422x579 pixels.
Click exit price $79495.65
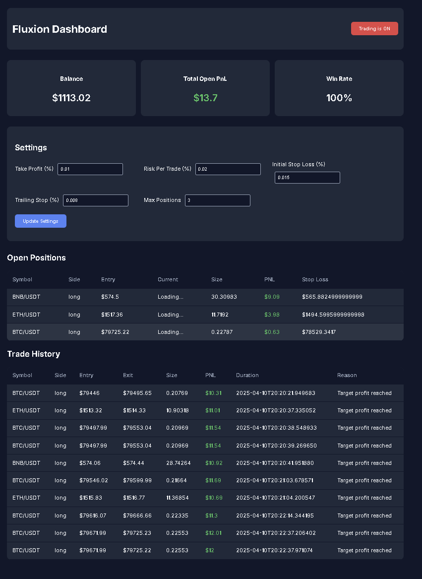pos(137,392)
